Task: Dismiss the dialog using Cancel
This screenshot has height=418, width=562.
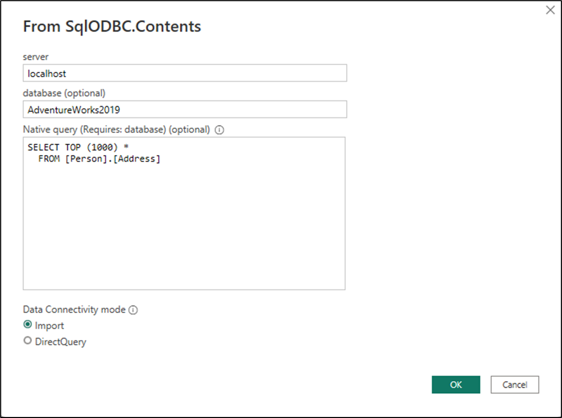Action: pos(514,384)
